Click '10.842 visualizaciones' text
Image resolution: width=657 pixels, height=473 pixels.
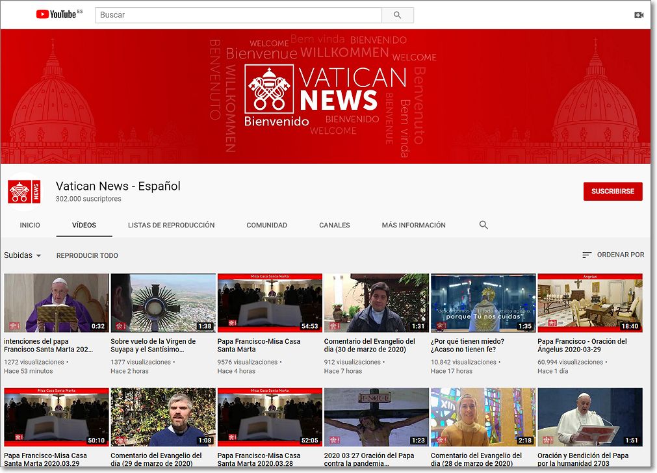[463, 362]
